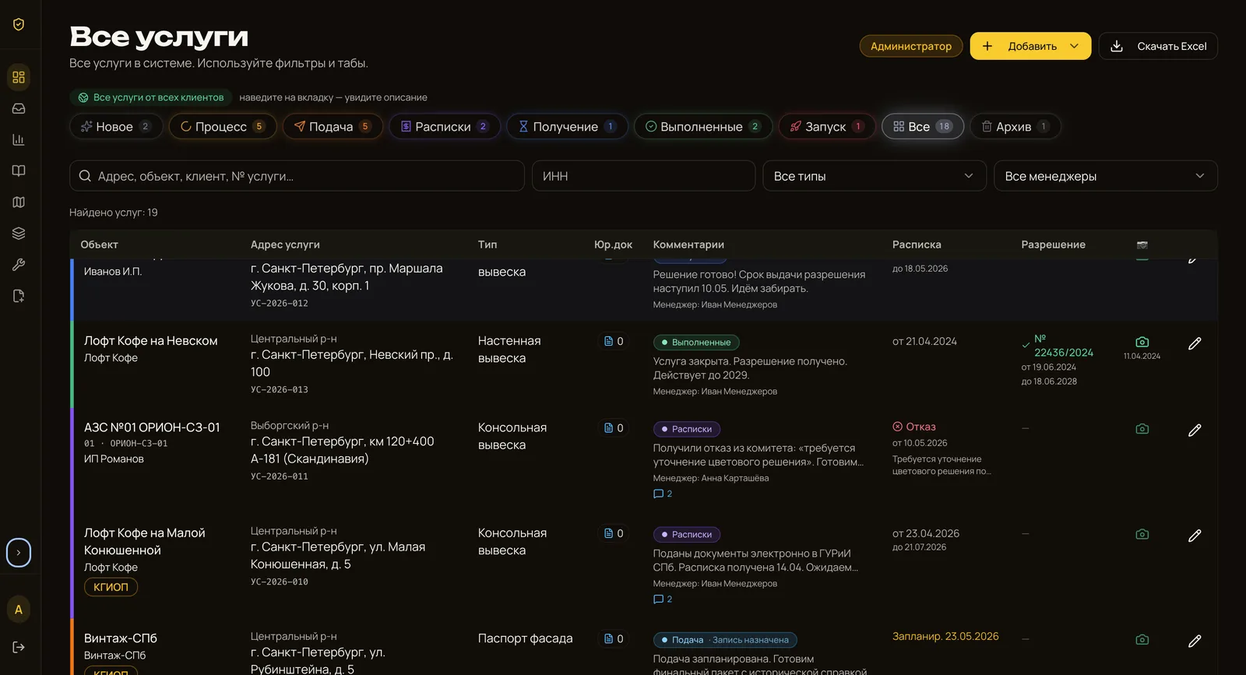Open permit № 22436/2024 link
1246x675 pixels.
(1064, 346)
